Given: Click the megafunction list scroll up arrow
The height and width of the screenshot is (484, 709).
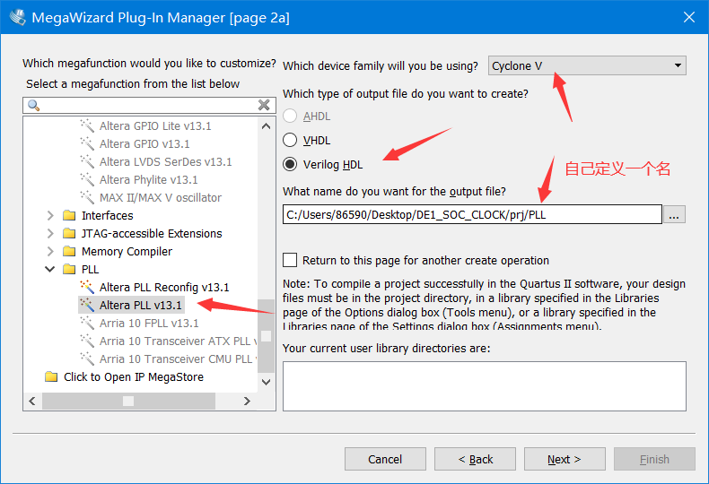Looking at the screenshot, I should [x=267, y=126].
